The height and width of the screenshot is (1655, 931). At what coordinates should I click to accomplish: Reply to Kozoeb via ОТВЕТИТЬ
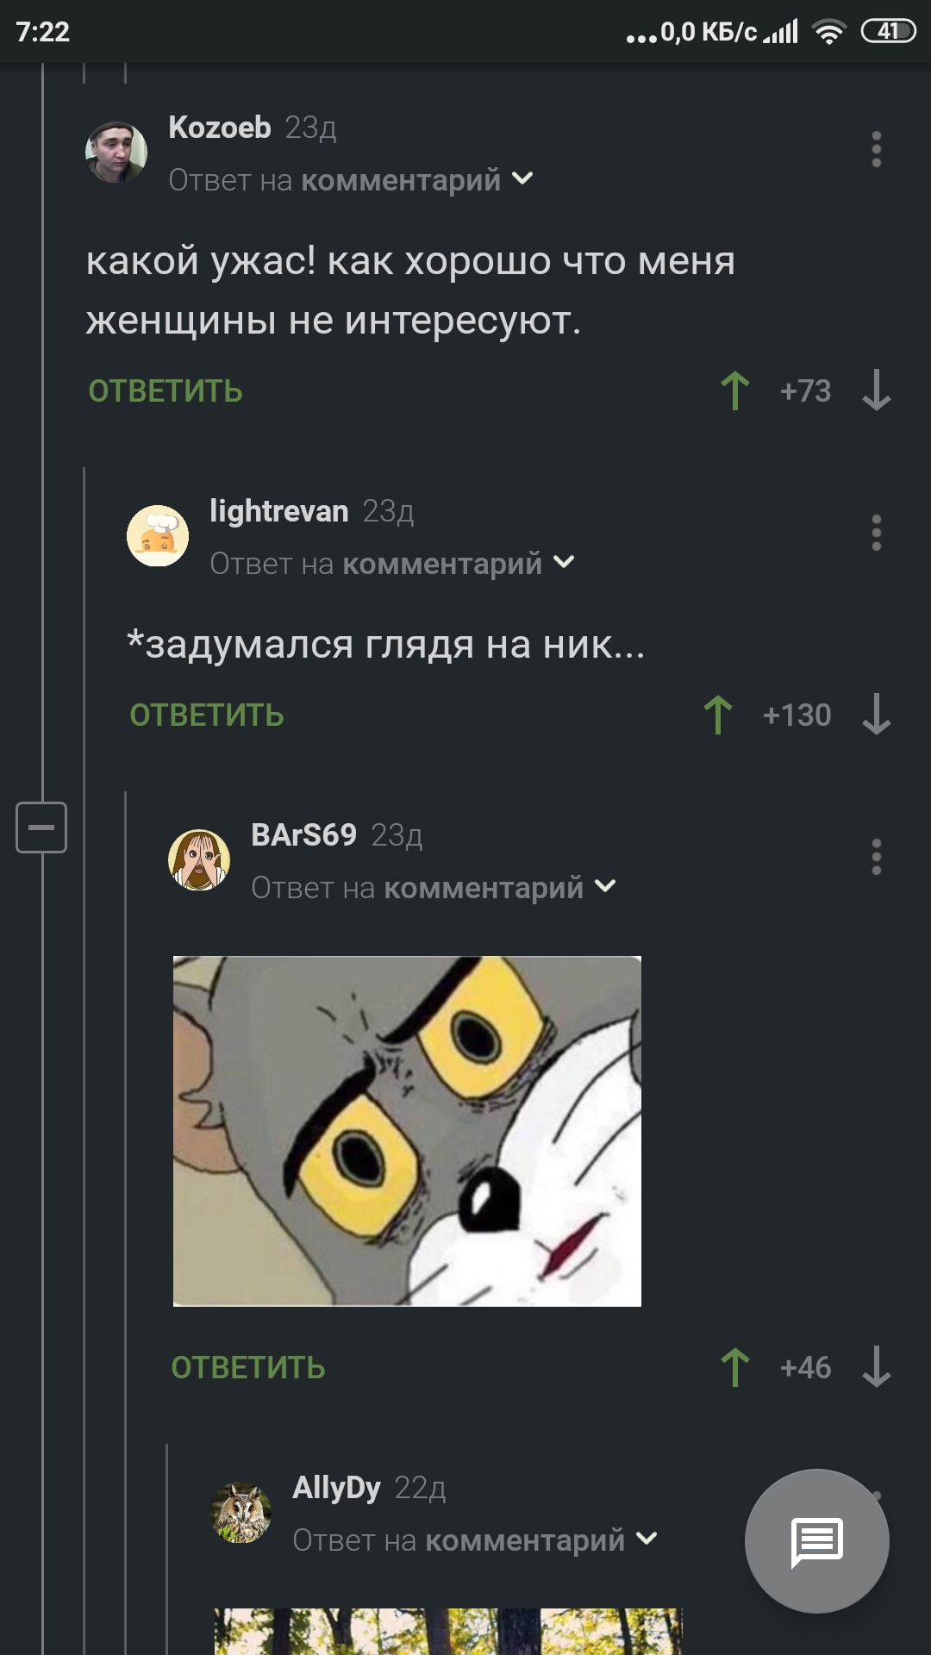pyautogui.click(x=166, y=391)
